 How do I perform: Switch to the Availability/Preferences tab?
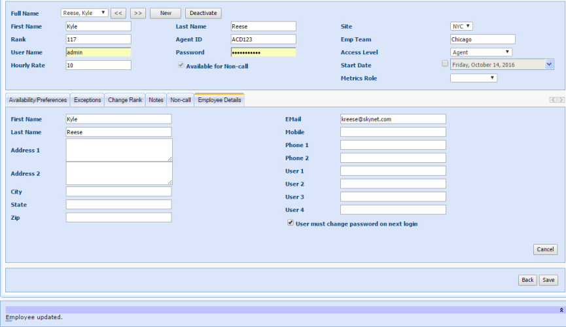tap(38, 100)
